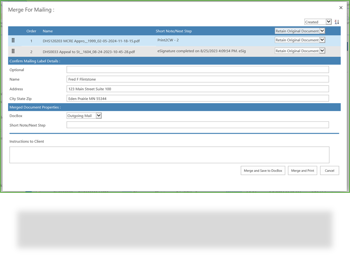Click the Z-A sort order icon
Image resolution: width=350 pixels, height=257 pixels.
[x=336, y=22]
